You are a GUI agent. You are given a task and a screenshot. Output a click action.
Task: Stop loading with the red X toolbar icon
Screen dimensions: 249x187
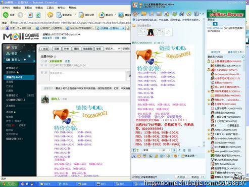(x=30, y=15)
